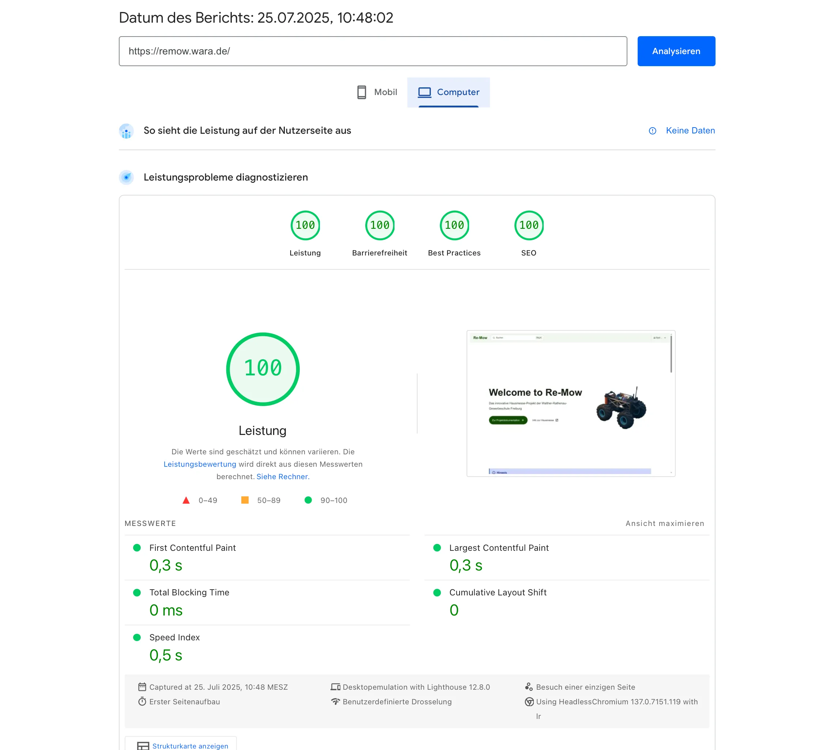Click the large Leistung 100 circle
The height and width of the screenshot is (750, 838).
[x=263, y=369]
